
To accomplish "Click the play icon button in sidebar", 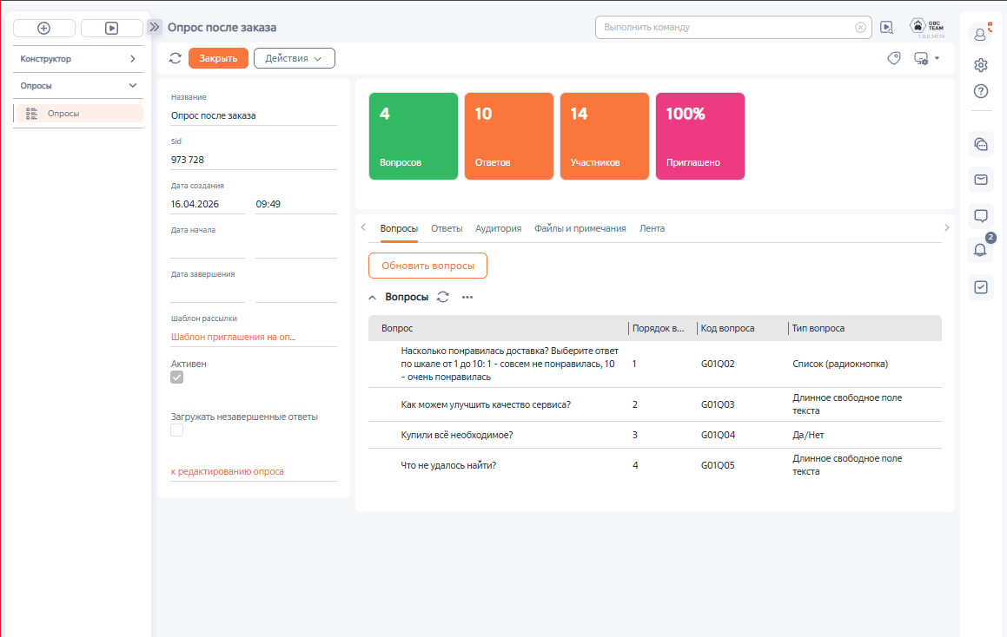I will [x=112, y=29].
